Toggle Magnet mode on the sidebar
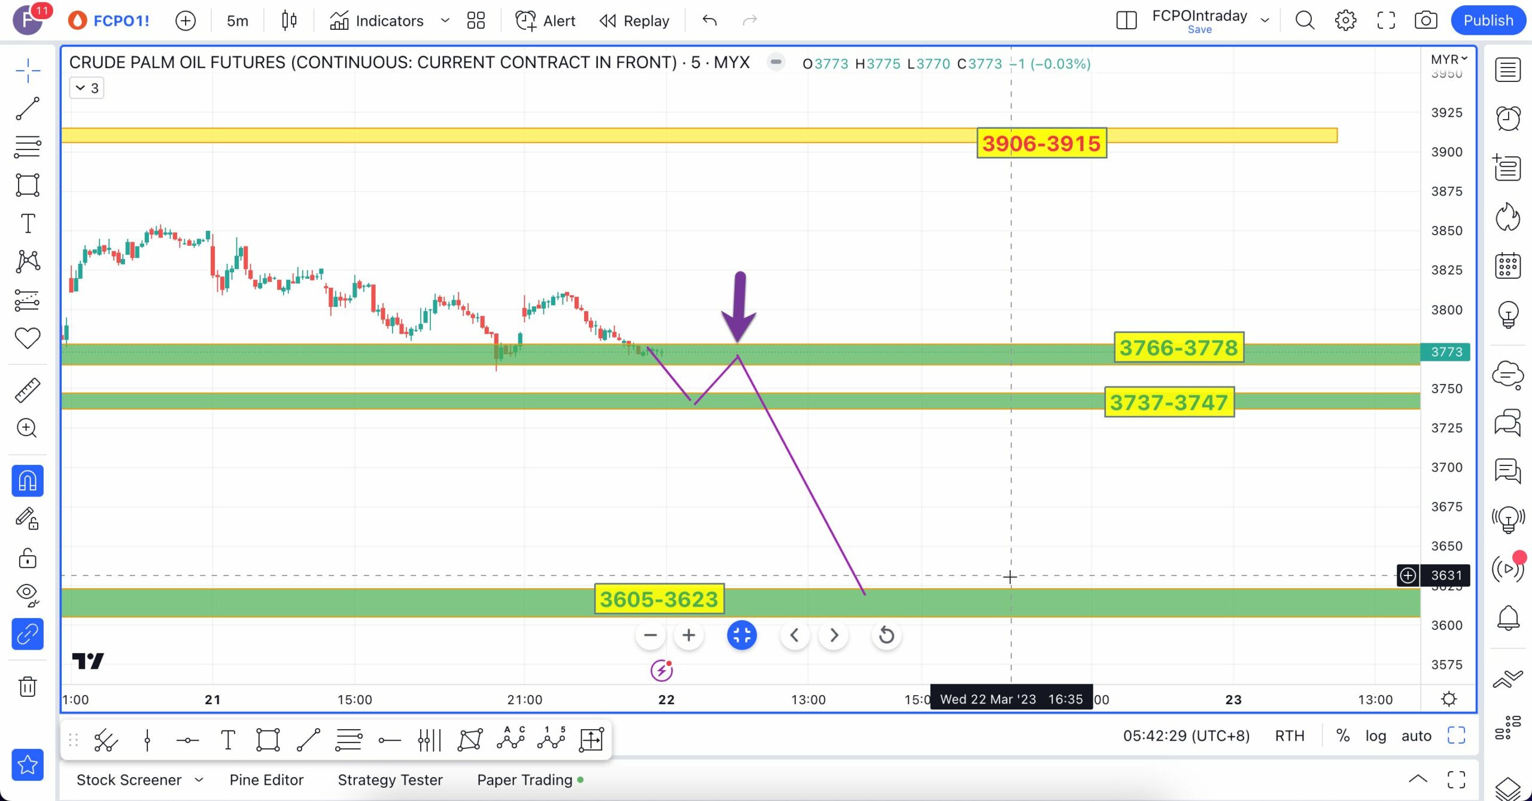The height and width of the screenshot is (801, 1532). click(x=28, y=481)
